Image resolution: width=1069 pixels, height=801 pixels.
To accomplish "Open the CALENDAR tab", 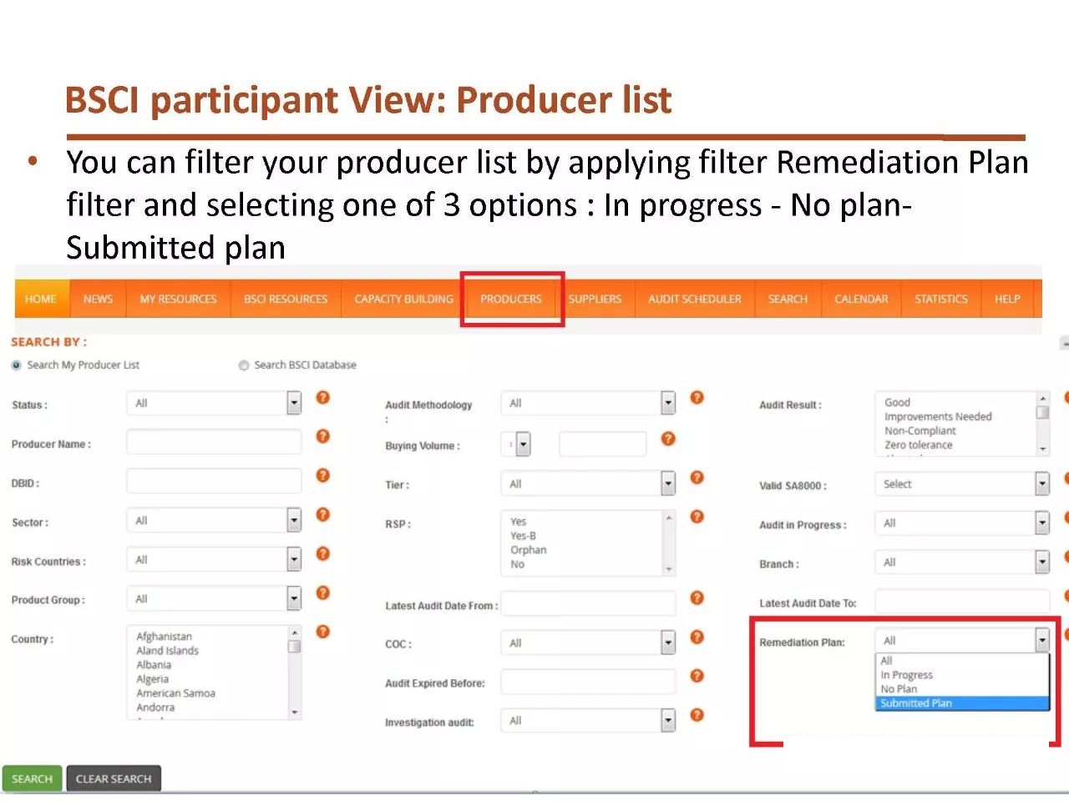I will coord(861,299).
